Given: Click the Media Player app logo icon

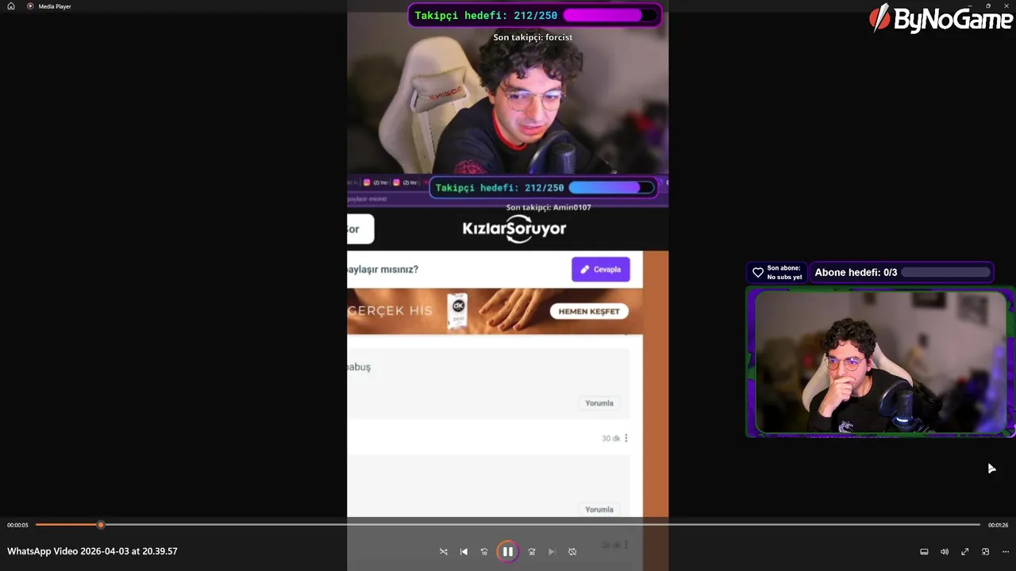Looking at the screenshot, I should click(30, 6).
